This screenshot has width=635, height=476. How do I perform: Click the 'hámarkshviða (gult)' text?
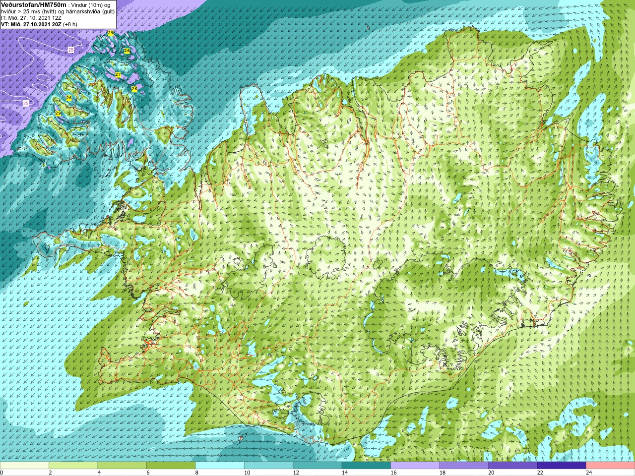point(91,11)
